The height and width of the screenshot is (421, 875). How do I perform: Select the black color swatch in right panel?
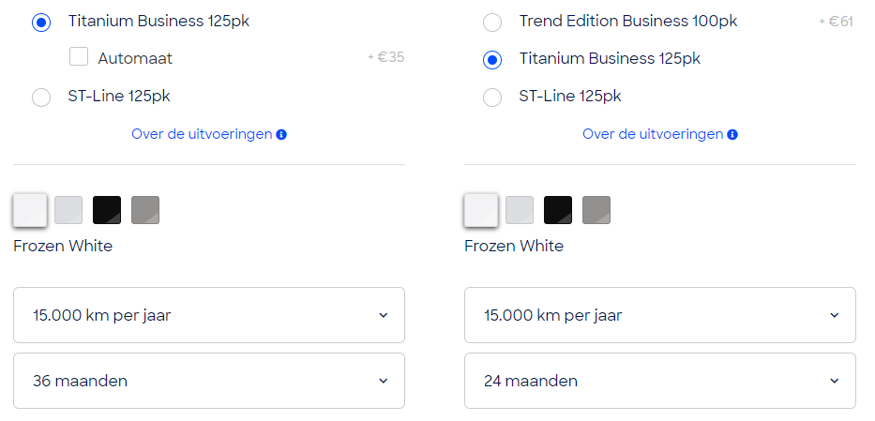click(x=558, y=210)
